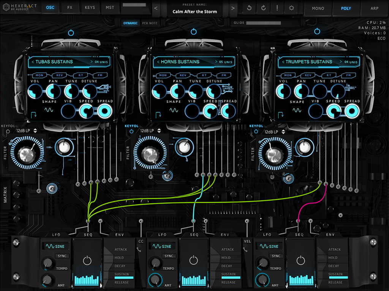The image size is (389, 291).
Task: Switch to the FX tab
Action: click(x=70, y=7)
